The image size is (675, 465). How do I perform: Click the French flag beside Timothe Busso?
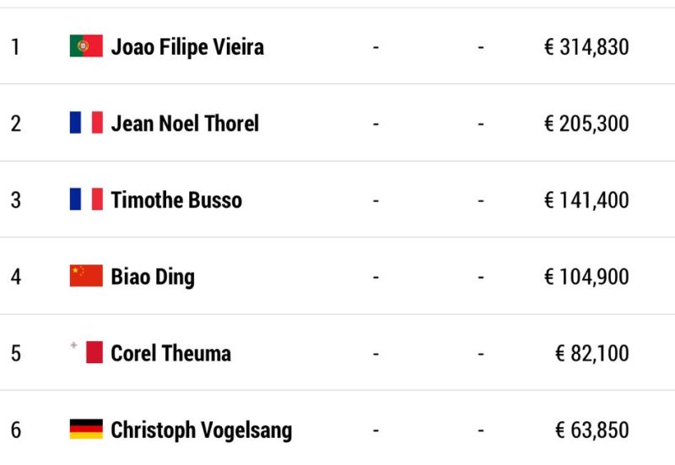(86, 199)
